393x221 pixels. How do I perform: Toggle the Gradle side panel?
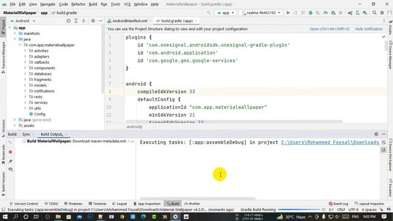(391, 27)
